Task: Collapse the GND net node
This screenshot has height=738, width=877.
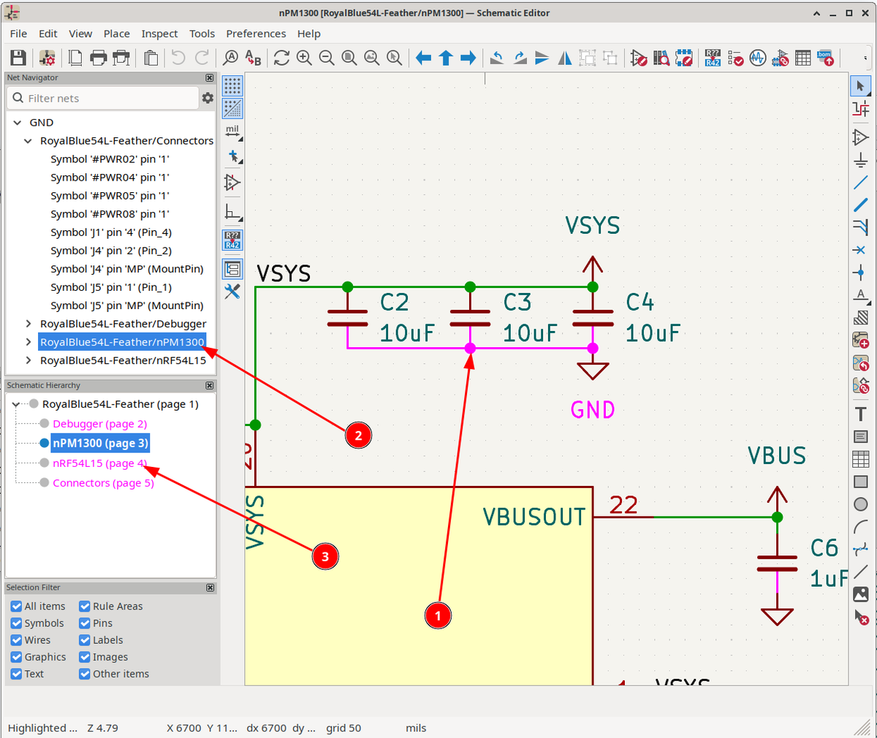Action: [x=17, y=123]
